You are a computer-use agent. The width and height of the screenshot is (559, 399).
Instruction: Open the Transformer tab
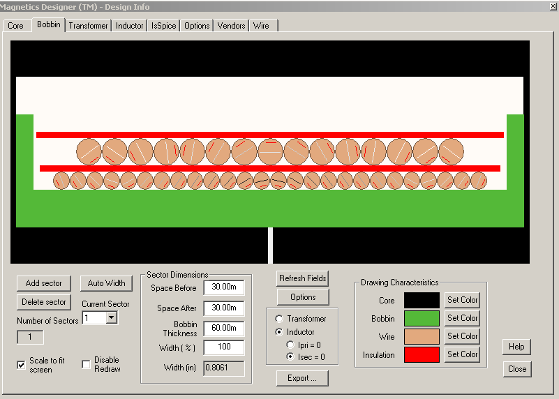[x=88, y=26]
